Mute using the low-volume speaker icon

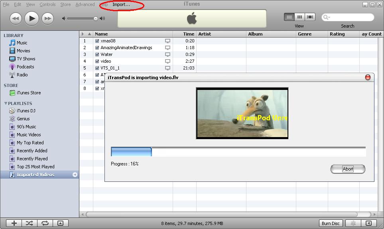tap(64, 18)
